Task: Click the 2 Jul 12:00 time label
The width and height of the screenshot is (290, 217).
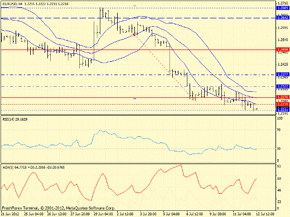Action: pyautogui.click(x=125, y=214)
